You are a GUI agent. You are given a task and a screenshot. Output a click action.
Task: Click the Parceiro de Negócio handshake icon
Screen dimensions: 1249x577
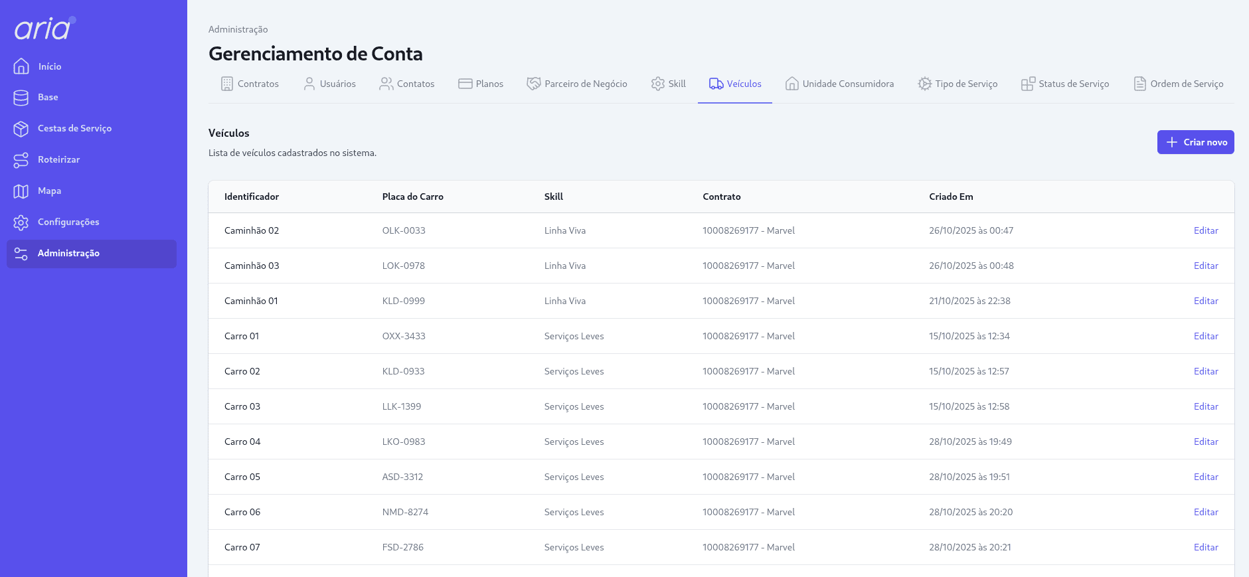[533, 84]
